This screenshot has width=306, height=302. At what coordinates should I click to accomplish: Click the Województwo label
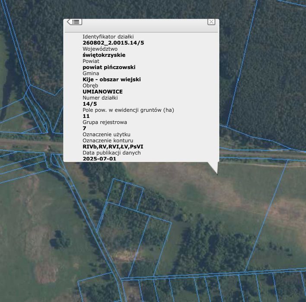click(100, 49)
